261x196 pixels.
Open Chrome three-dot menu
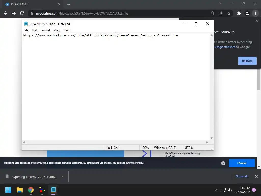(x=255, y=13)
